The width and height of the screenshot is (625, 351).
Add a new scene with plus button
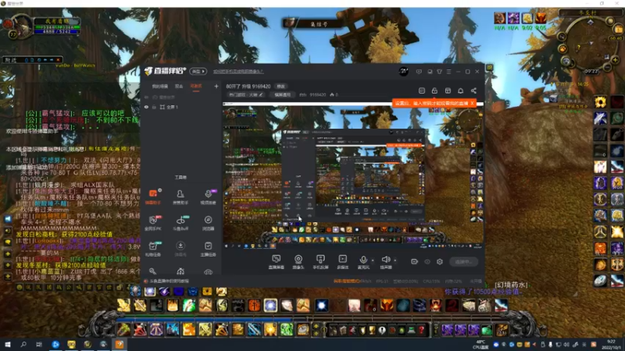[216, 86]
